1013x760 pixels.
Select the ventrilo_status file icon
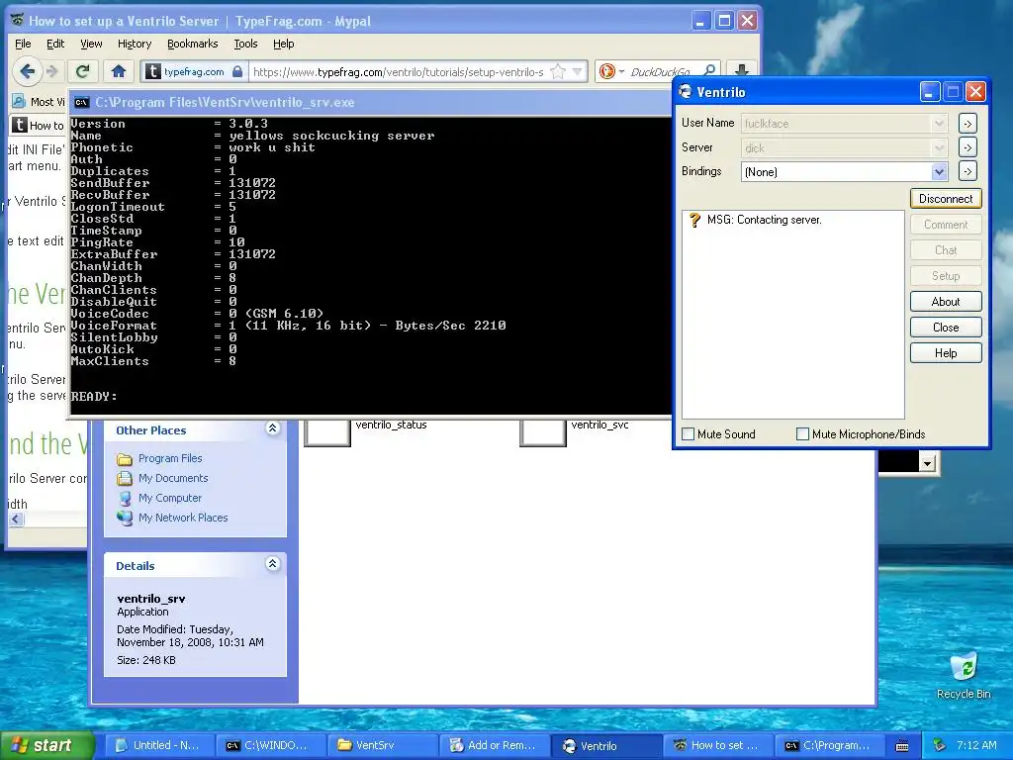point(326,431)
